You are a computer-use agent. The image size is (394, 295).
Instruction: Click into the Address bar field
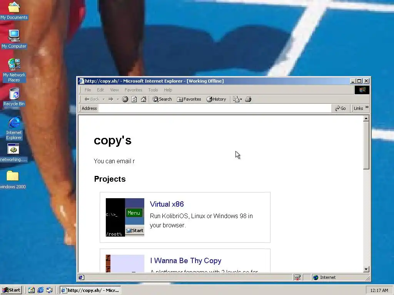click(x=215, y=108)
